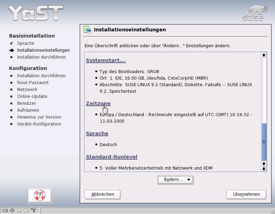275x214 pixels.
Task: Open the Zeitzone settings link
Action: coord(98,103)
